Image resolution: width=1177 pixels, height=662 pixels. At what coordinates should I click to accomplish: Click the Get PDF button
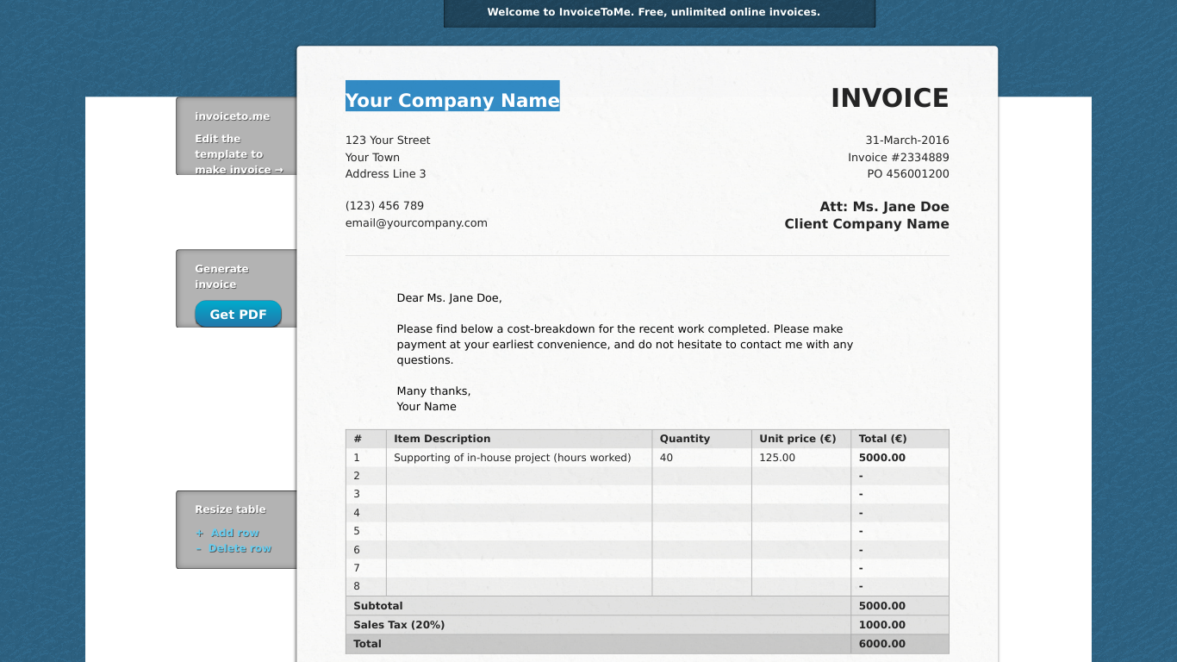tap(238, 314)
